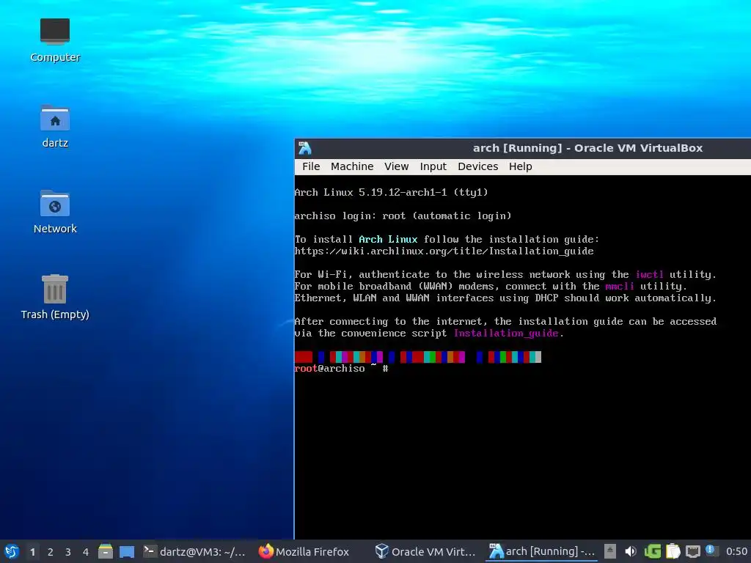This screenshot has height=563, width=751.
Task: Click the cyan 'Arch Linux' text
Action: tap(388, 240)
